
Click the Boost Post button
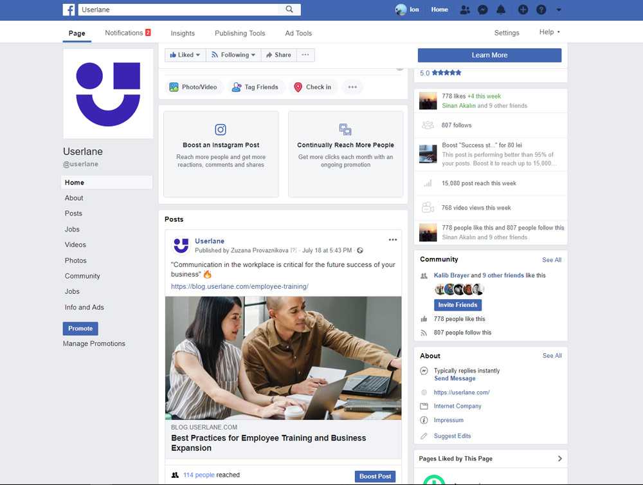(376, 477)
